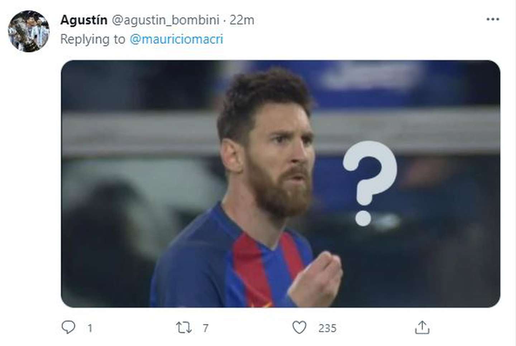Click the like count showing 235
The height and width of the screenshot is (346, 516).
[x=327, y=328]
